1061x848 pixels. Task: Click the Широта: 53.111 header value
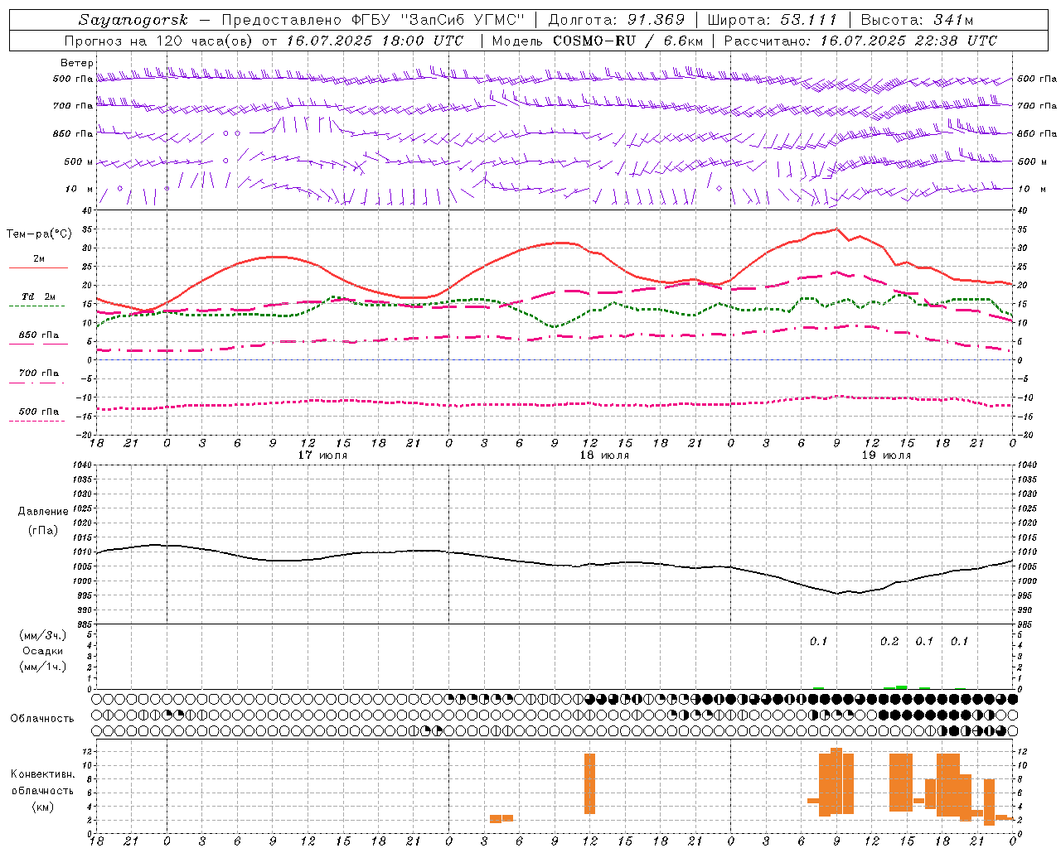click(772, 20)
